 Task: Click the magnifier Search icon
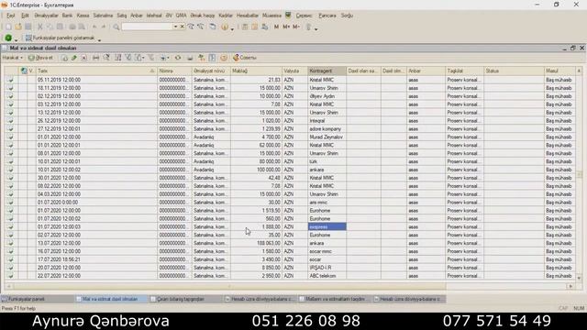point(116,27)
